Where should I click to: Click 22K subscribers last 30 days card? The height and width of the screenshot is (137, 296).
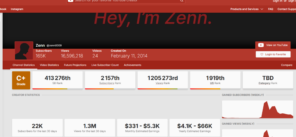pos(37,128)
